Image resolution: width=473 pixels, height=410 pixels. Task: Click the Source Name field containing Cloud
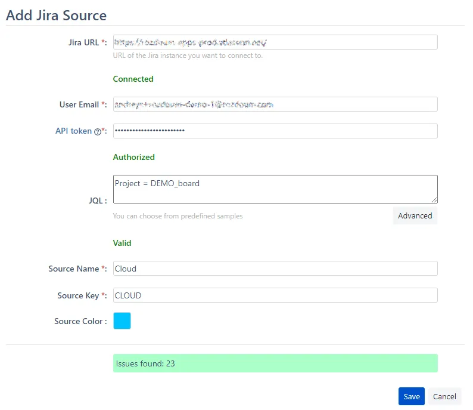[275, 269]
